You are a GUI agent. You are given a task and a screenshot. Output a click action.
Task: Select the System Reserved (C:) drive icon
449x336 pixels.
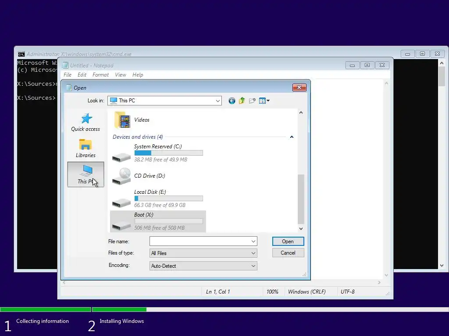(x=121, y=157)
